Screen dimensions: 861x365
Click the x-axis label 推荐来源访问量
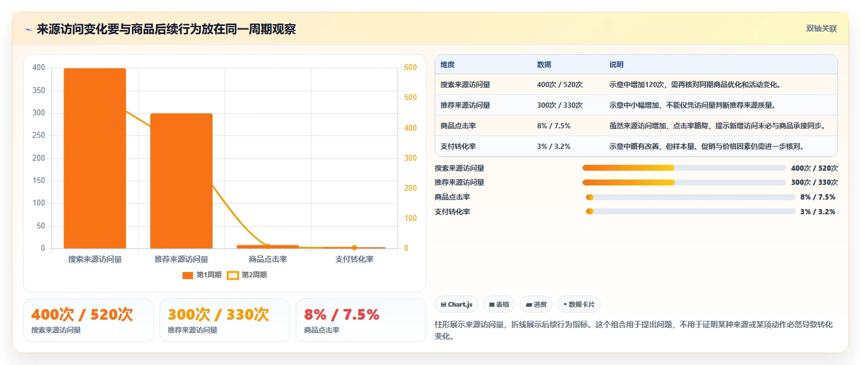click(x=181, y=259)
